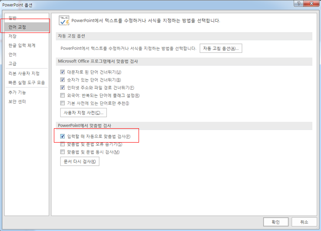Image resolution: width=321 pixels, height=231 pixels.
Task: Click the 자동 고침 옵션(A) button
Action: click(221, 49)
